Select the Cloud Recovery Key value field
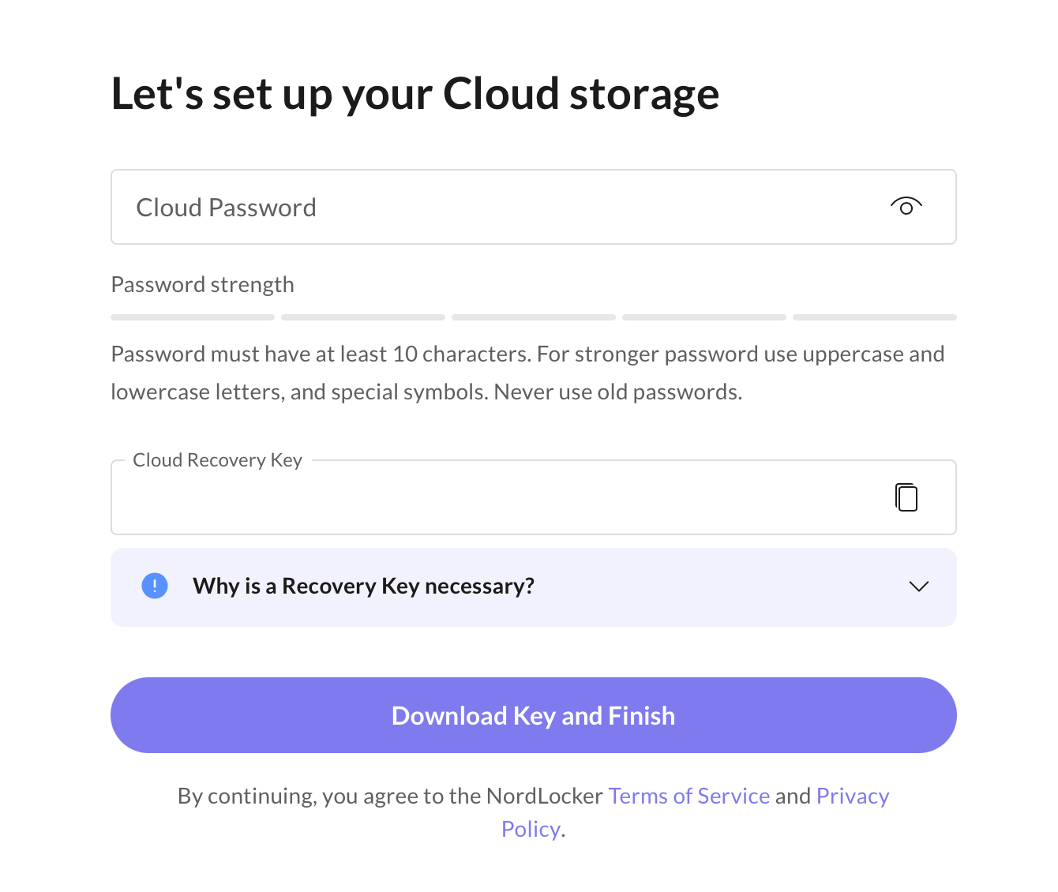This screenshot has width=1058, height=892. point(396,498)
